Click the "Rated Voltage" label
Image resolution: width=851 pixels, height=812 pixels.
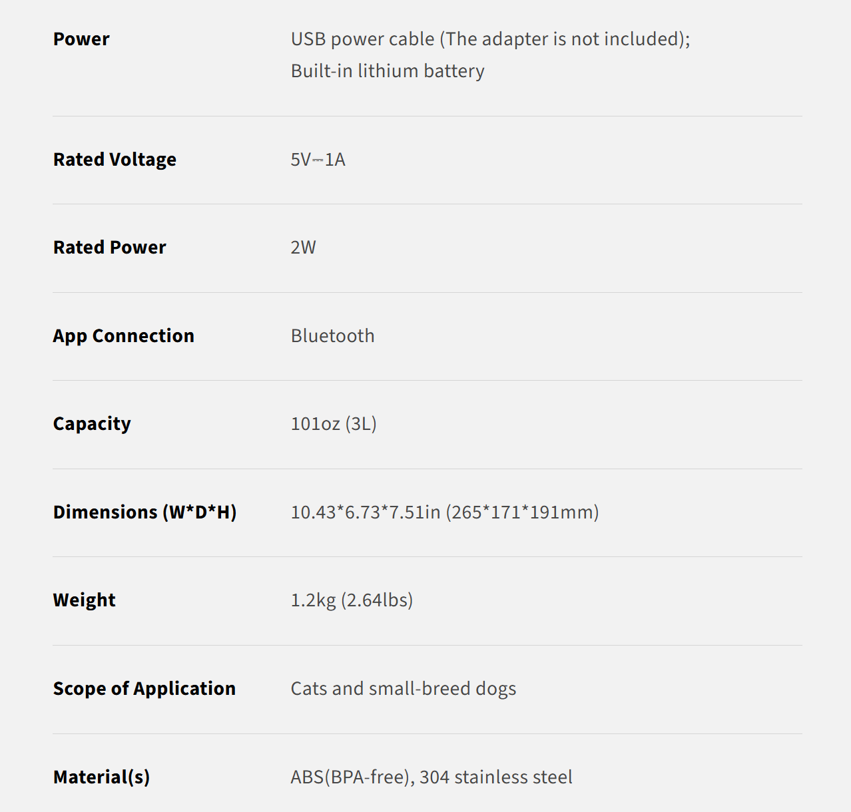(115, 160)
